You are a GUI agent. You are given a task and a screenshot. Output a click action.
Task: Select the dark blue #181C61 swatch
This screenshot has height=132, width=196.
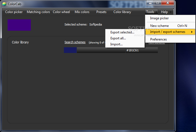(x=70, y=50)
